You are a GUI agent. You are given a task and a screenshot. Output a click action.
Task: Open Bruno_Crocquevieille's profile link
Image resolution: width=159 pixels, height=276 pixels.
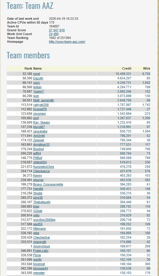[x=48, y=184]
